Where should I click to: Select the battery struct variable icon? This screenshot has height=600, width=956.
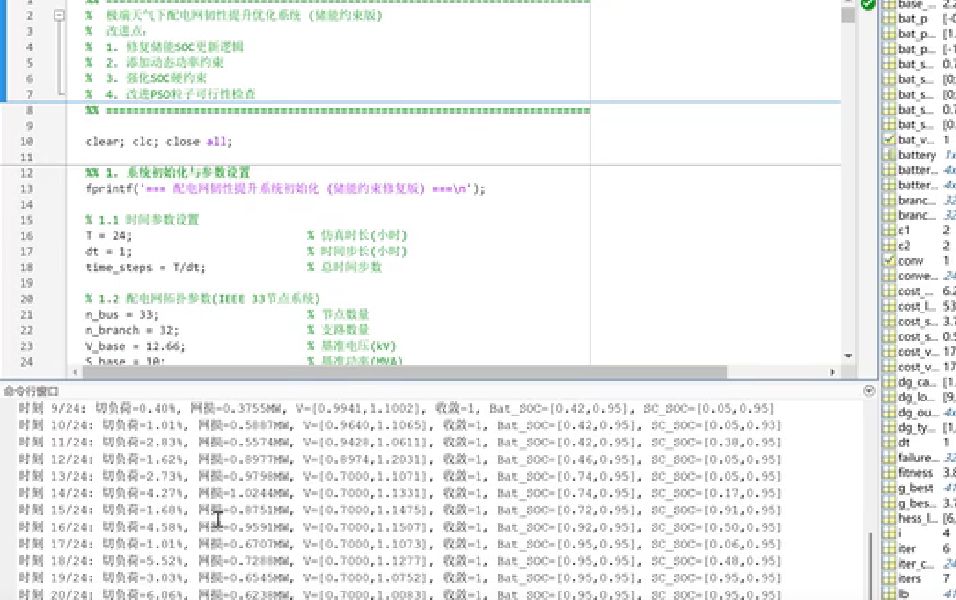888,155
